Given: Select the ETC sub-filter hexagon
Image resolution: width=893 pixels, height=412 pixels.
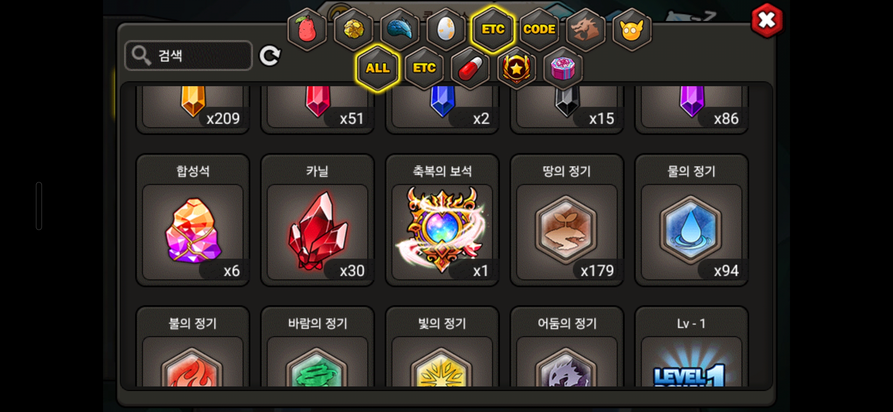Looking at the screenshot, I should [424, 68].
